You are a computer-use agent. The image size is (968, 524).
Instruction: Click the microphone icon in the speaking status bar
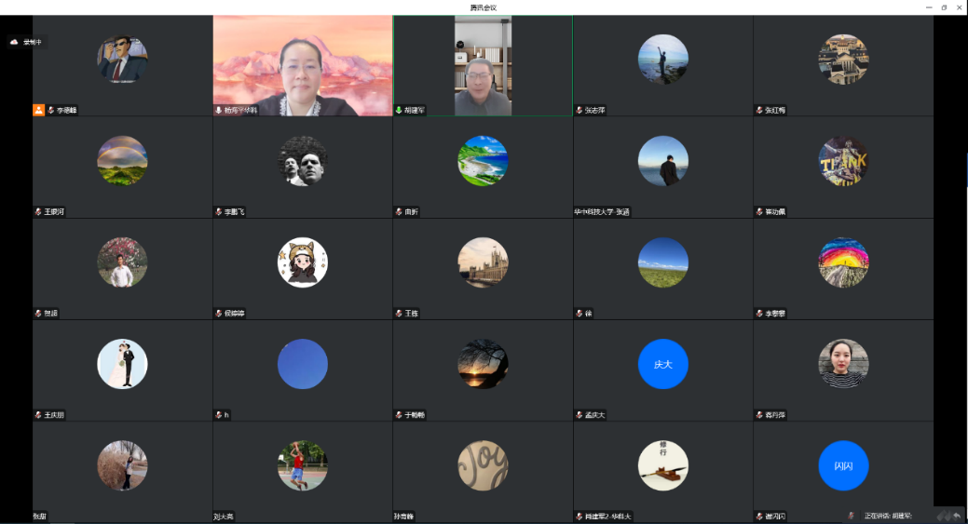coord(852,516)
